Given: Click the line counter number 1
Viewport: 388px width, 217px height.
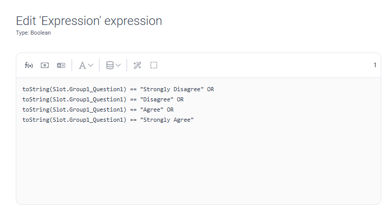Looking at the screenshot, I should click(x=375, y=65).
